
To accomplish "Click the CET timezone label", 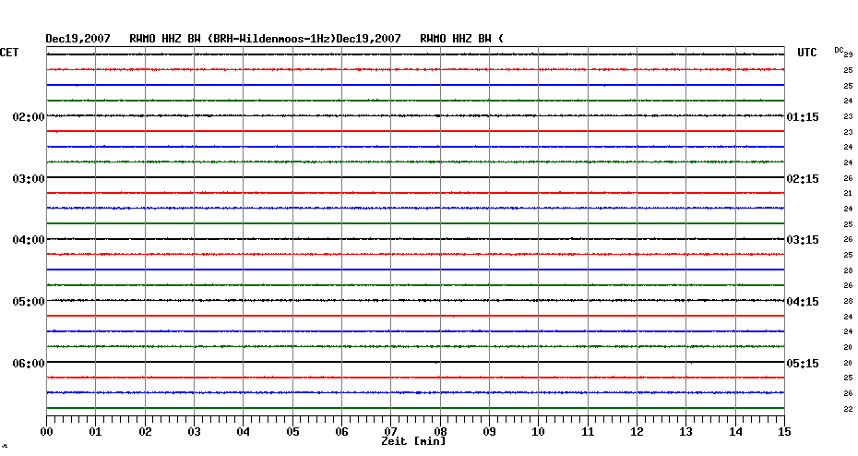I will [x=9, y=53].
